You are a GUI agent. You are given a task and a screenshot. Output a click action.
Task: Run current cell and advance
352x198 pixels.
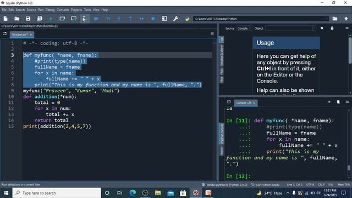(73, 19)
